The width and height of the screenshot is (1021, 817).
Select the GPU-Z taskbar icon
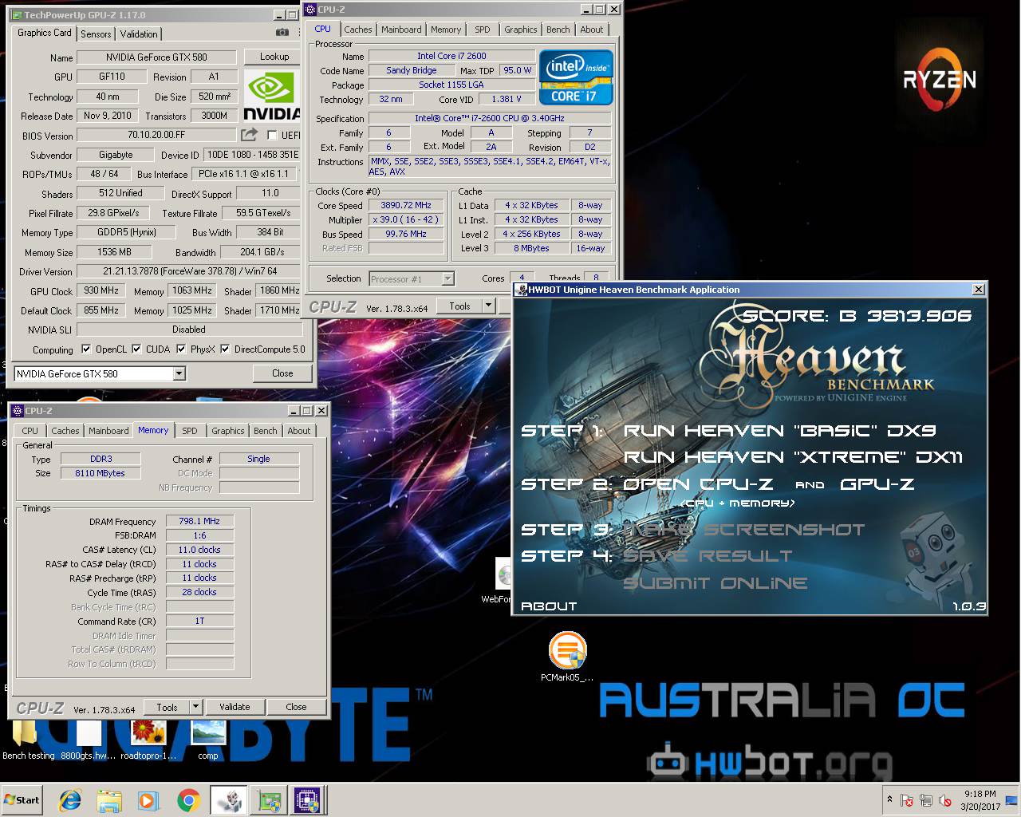pyautogui.click(x=269, y=800)
